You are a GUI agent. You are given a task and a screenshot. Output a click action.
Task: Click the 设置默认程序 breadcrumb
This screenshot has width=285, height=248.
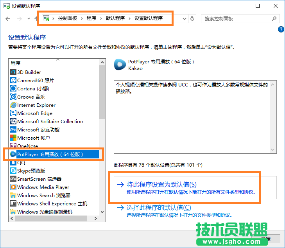pos(149,18)
